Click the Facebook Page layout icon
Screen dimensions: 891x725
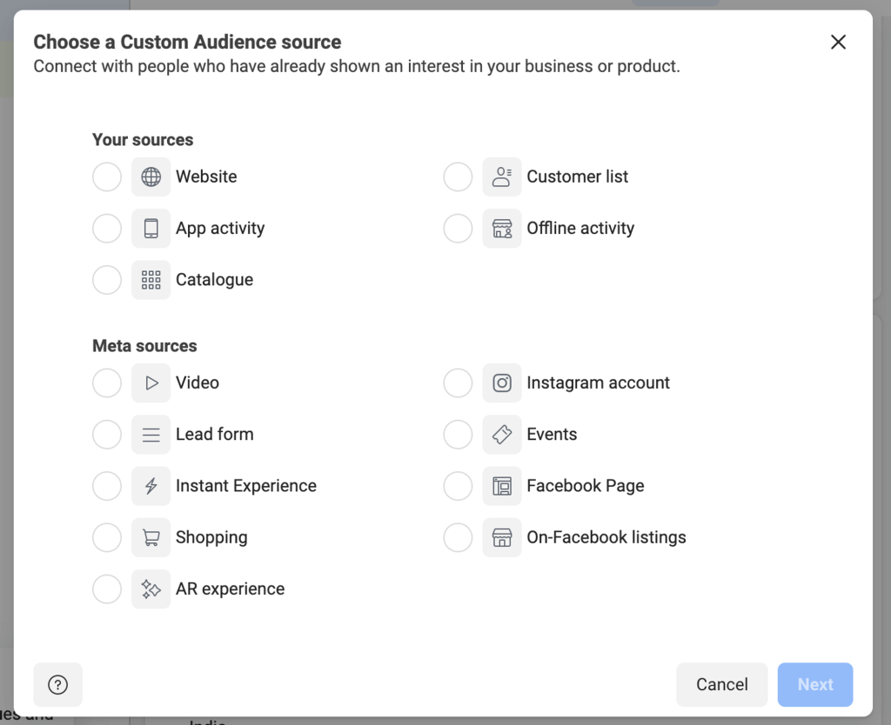click(x=502, y=486)
